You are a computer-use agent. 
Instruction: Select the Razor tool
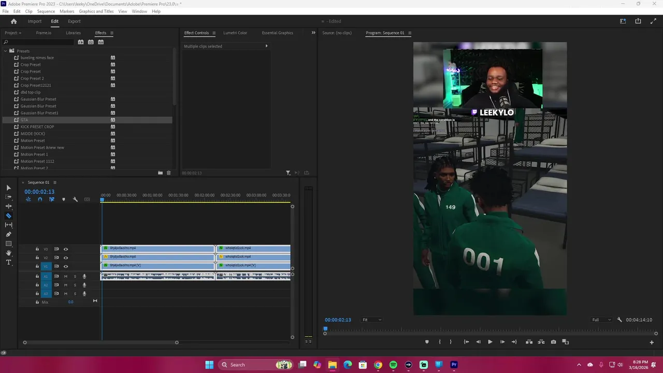(x=8, y=216)
